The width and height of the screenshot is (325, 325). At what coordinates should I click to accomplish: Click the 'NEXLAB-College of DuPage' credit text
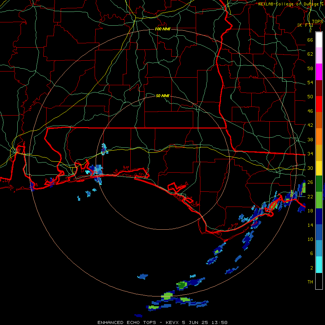288,4
